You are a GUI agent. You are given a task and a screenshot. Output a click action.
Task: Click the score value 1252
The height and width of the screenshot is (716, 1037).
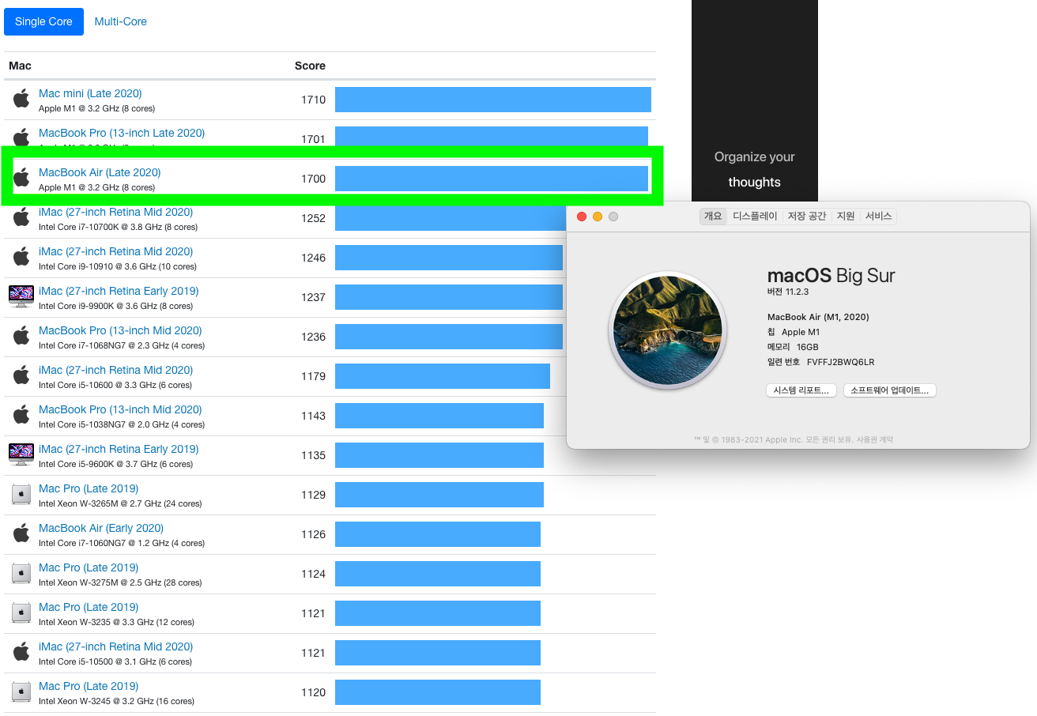coord(313,218)
